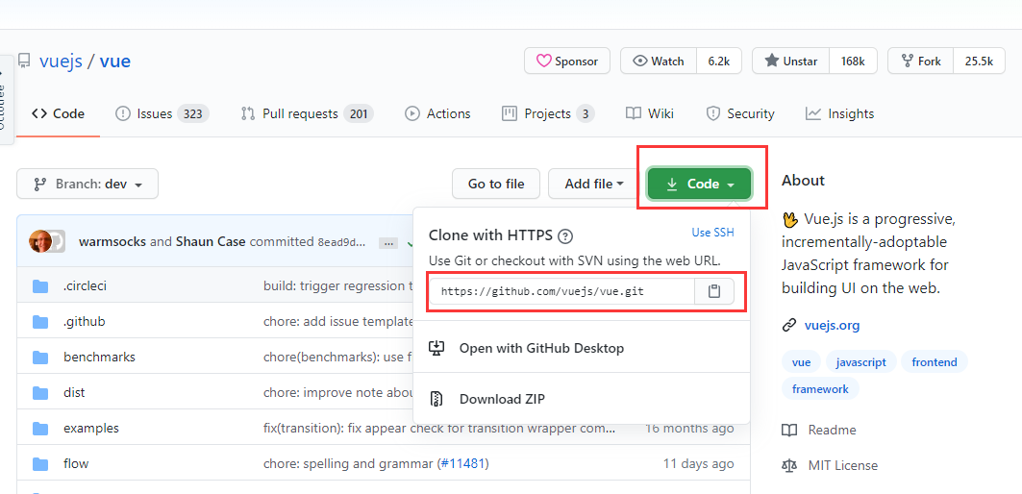Fork the vue repository
This screenshot has width=1022, height=494.
click(920, 62)
